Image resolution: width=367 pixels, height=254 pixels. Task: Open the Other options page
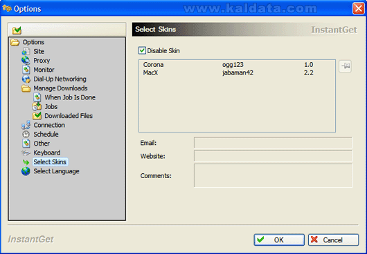(42, 143)
